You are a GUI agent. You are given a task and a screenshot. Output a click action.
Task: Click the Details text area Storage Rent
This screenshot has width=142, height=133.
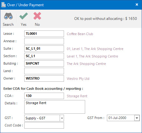point(55,107)
